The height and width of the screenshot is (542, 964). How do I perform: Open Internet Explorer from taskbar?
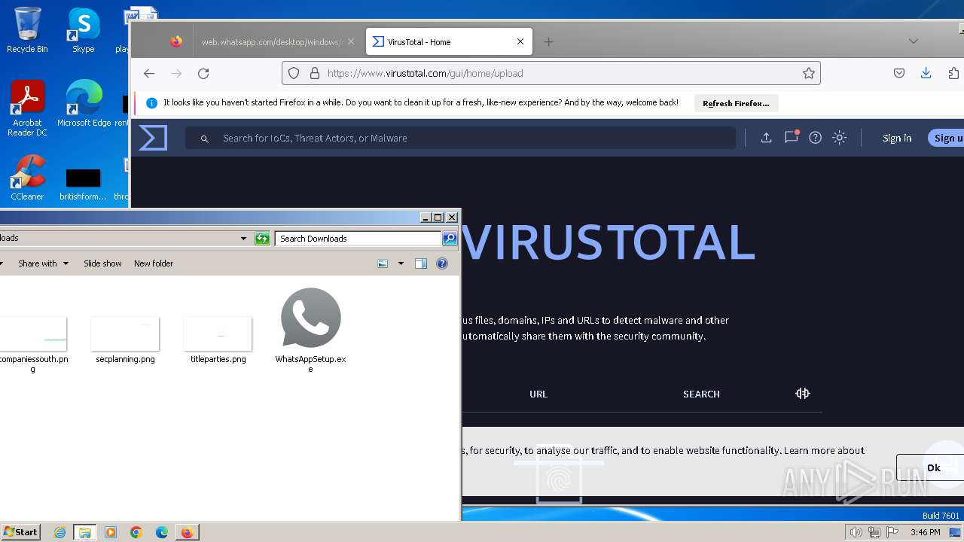(60, 532)
